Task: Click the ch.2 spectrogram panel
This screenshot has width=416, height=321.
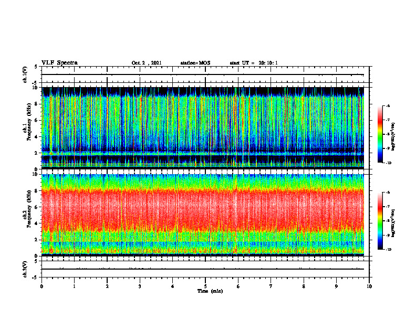Action: pyautogui.click(x=203, y=215)
